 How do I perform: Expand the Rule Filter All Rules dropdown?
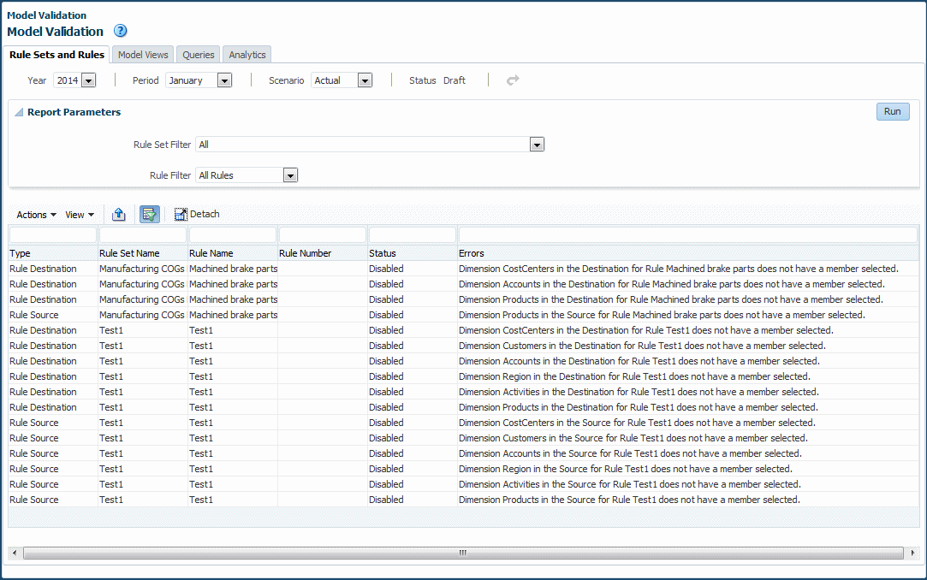[x=289, y=175]
